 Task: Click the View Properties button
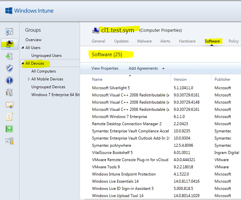(x=105, y=68)
